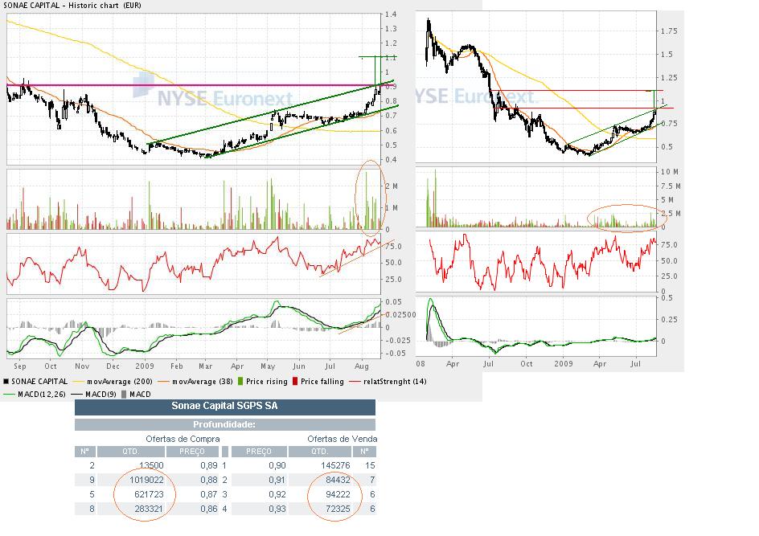Click the SONAE CAPITAL black legend marker

[x=6, y=381]
